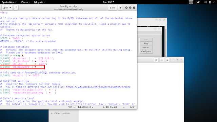The width and height of the screenshot is (217, 122).
Task: Click the '# Default security level' comment
Action: [17, 98]
